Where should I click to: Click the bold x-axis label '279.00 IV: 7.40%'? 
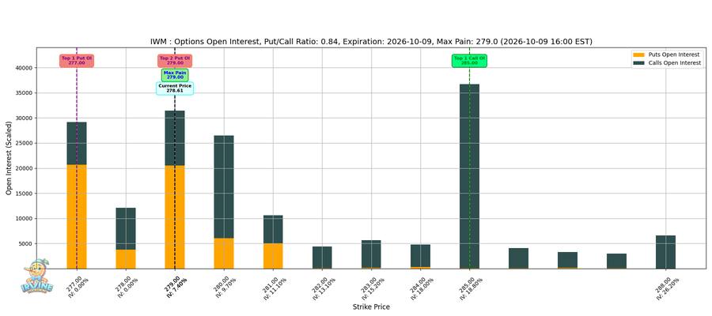click(176, 286)
